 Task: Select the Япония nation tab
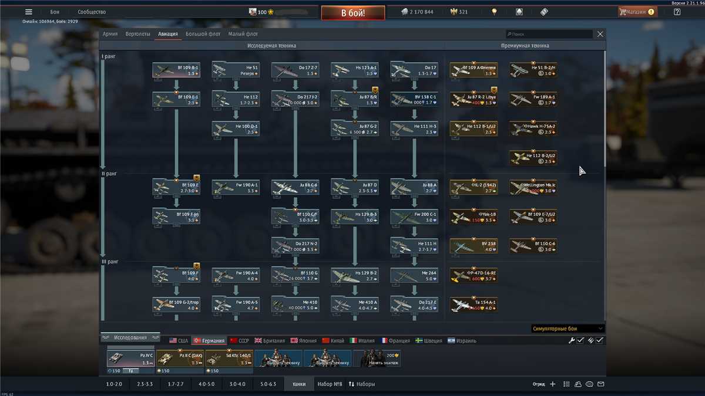pos(303,341)
